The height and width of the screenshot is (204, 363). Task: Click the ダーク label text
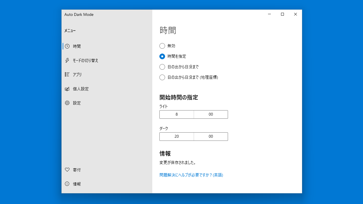pyautogui.click(x=164, y=129)
